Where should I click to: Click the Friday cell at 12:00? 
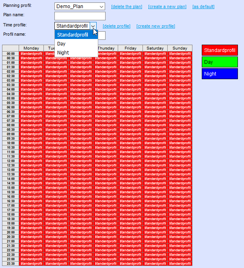pyautogui.click(x=130, y=161)
